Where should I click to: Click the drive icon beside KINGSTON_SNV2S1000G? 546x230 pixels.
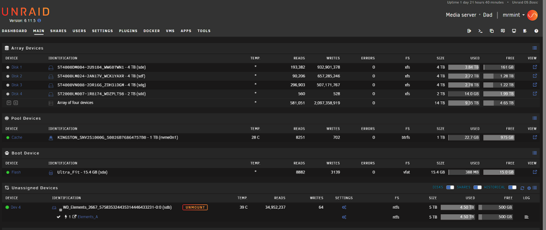(x=51, y=137)
